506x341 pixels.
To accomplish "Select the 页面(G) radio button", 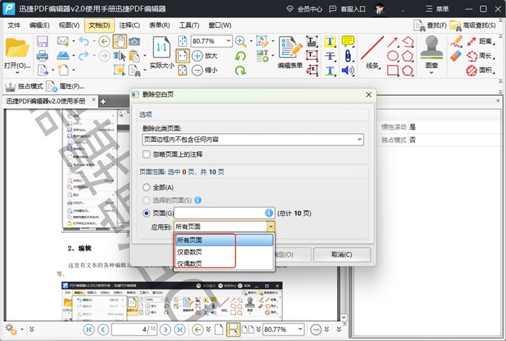I will pyautogui.click(x=146, y=213).
